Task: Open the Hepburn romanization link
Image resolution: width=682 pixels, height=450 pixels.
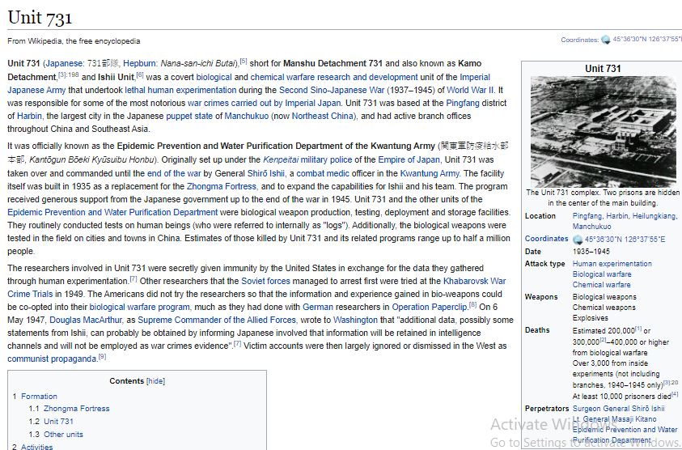Action: click(140, 64)
